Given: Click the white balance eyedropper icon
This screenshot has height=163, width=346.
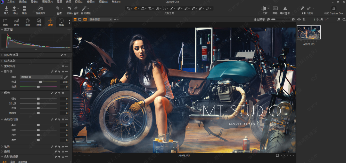Looking at the screenshot, I should pyautogui.click(x=66, y=77).
